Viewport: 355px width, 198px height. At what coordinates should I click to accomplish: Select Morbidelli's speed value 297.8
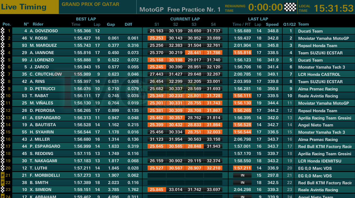tap(273, 175)
